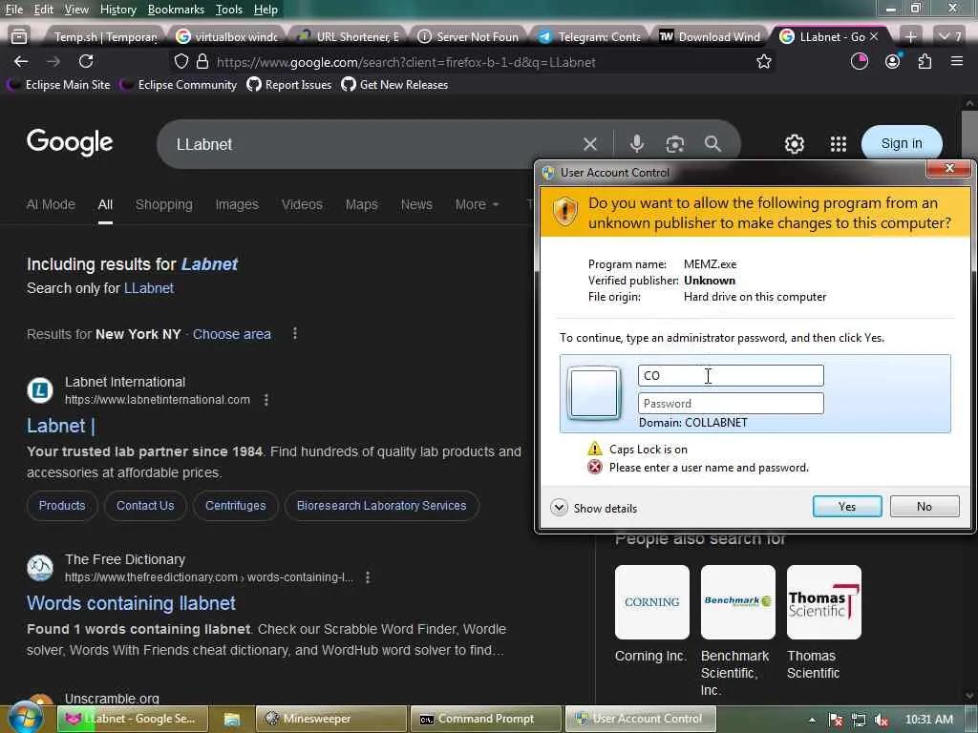Switch to the virtualbox search tab
This screenshot has width=978, height=733.
226,37
